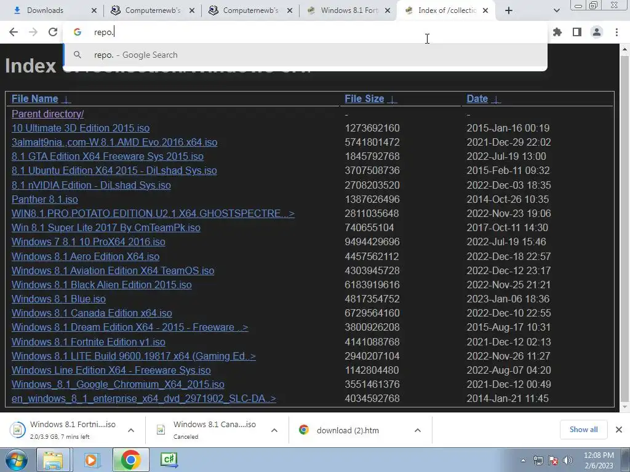
Task: Launch Windows Media Player from taskbar
Action: 92,460
